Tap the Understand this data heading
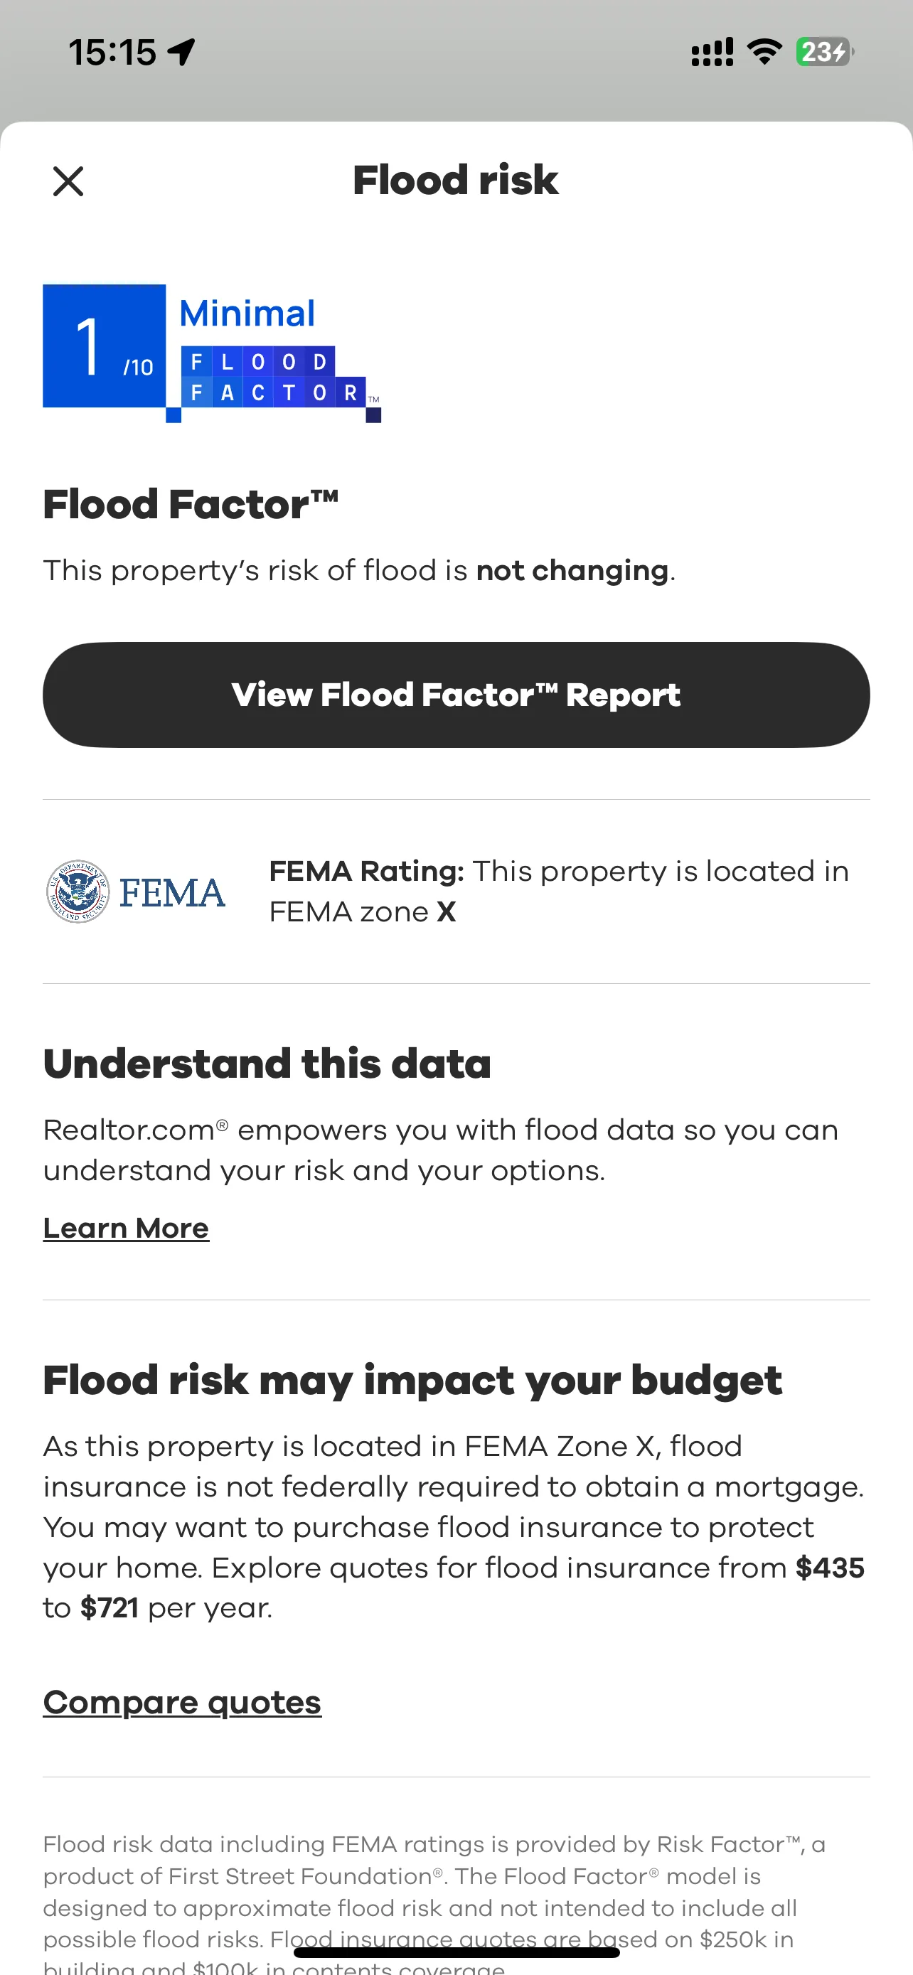 click(267, 1064)
